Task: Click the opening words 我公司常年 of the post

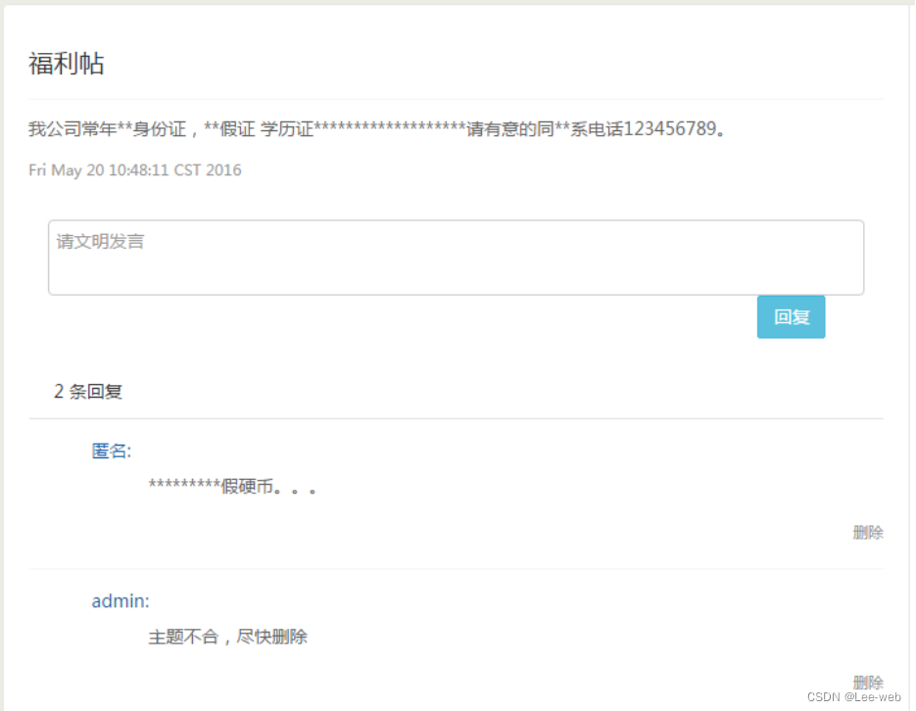Action: point(72,128)
